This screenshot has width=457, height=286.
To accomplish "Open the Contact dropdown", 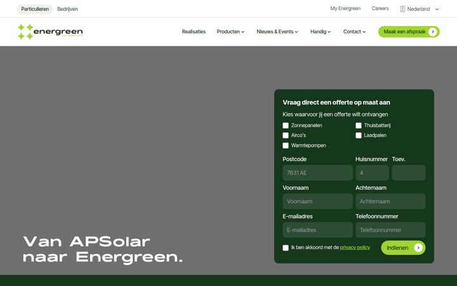I will [x=354, y=32].
